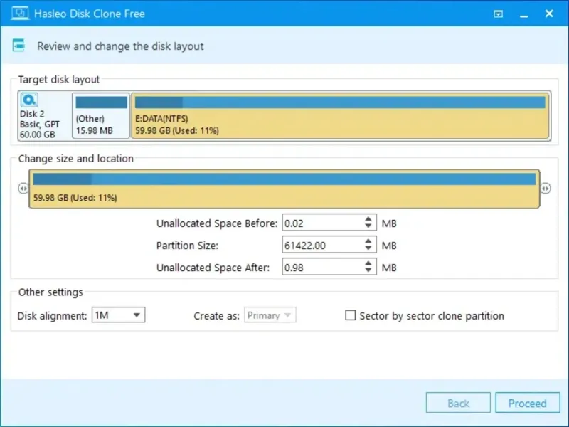Click the right partition resize handle
The height and width of the screenshot is (427, 569).
click(546, 189)
